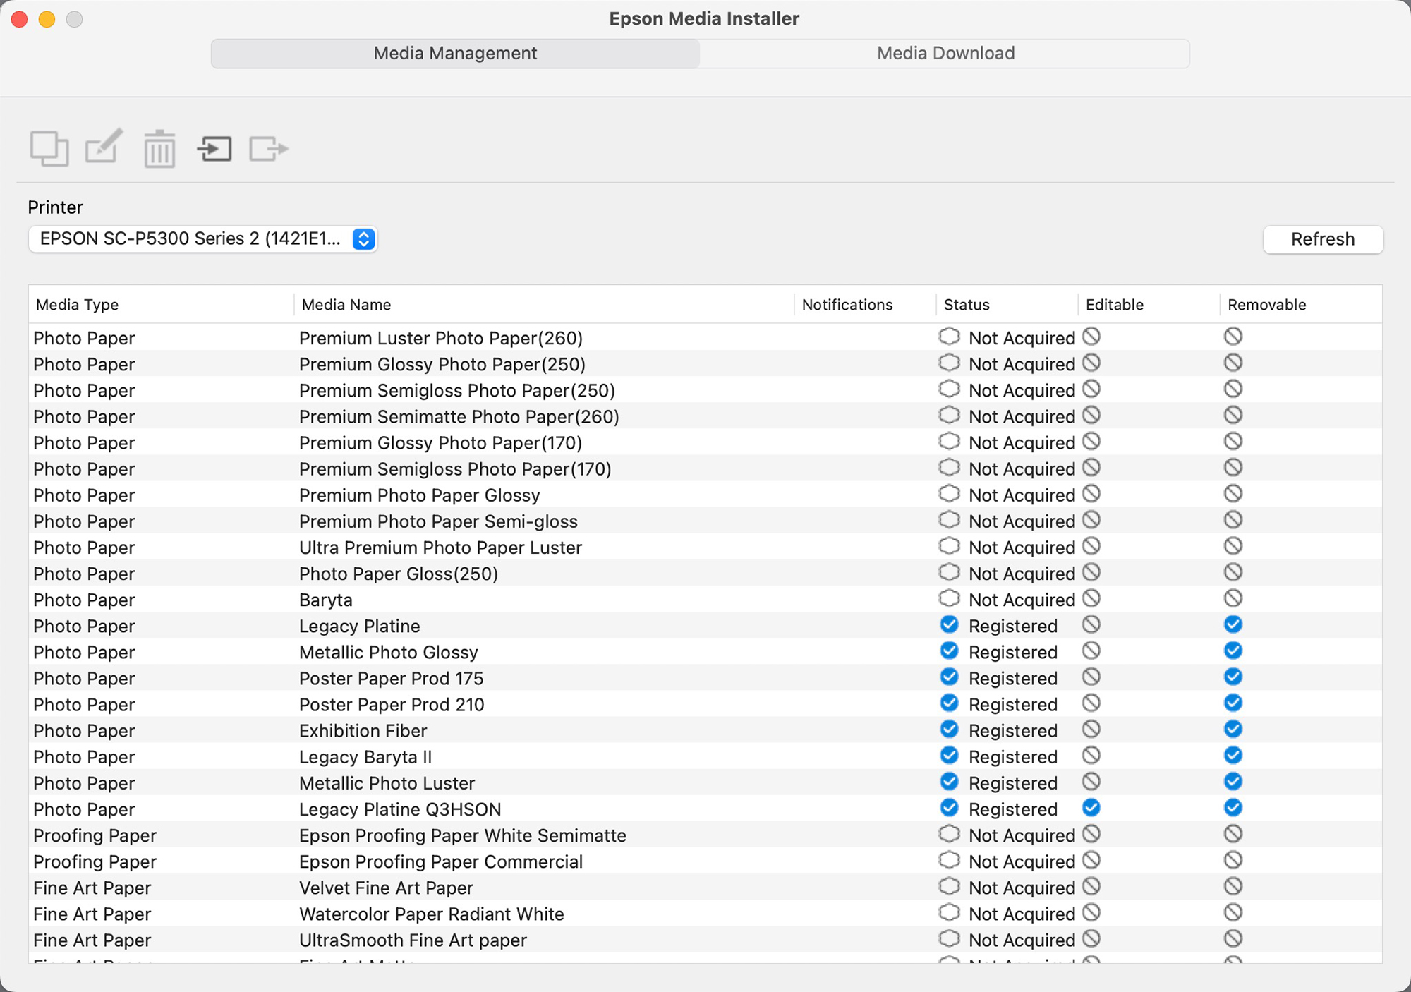Click Removable check icon for Poster Paper Prod 210

tap(1233, 703)
